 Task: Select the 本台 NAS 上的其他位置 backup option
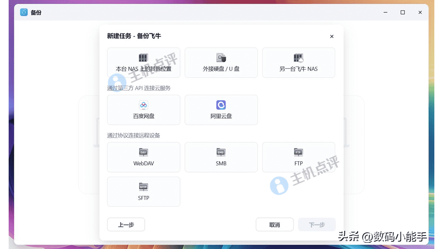[x=143, y=63]
